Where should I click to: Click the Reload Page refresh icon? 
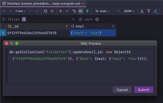pyautogui.click(x=45, y=11)
